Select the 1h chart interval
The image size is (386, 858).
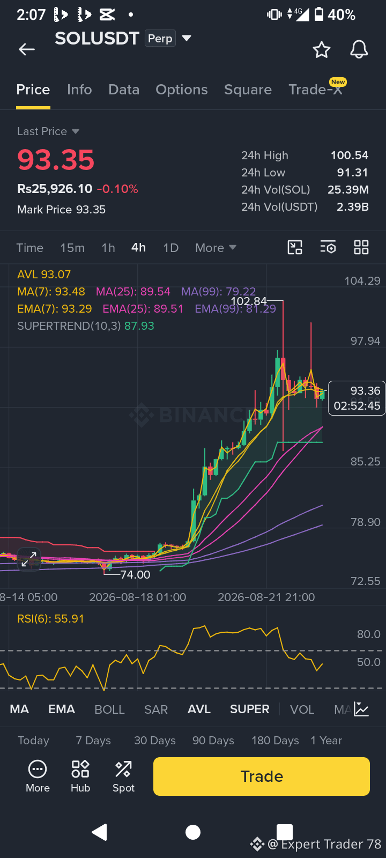tap(108, 248)
